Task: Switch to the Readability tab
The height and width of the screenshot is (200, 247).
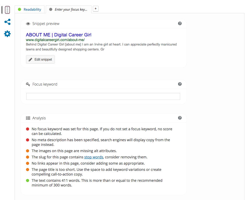Action: point(30,9)
